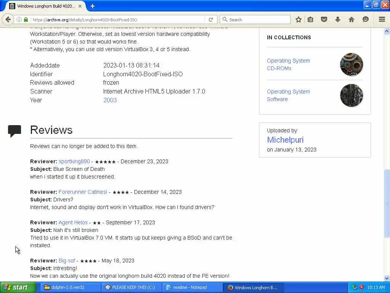The image size is (390, 293).
Task: Switch to readme - Notepad taskbar window
Action: [192, 287]
